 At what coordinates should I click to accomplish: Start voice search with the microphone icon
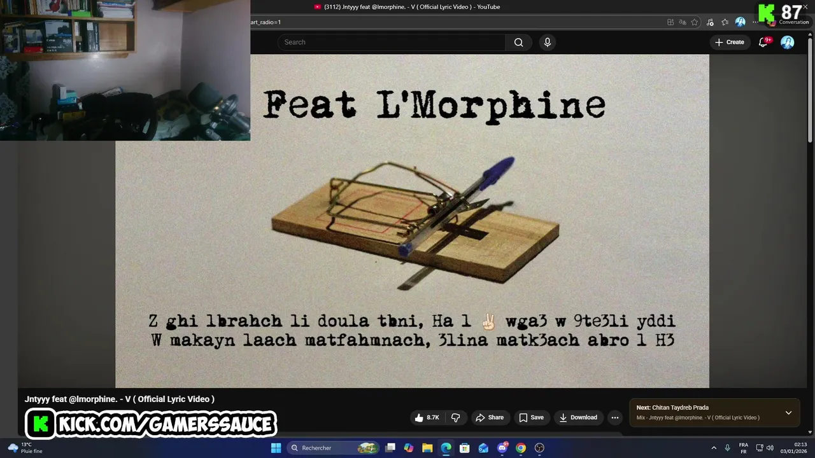point(547,42)
